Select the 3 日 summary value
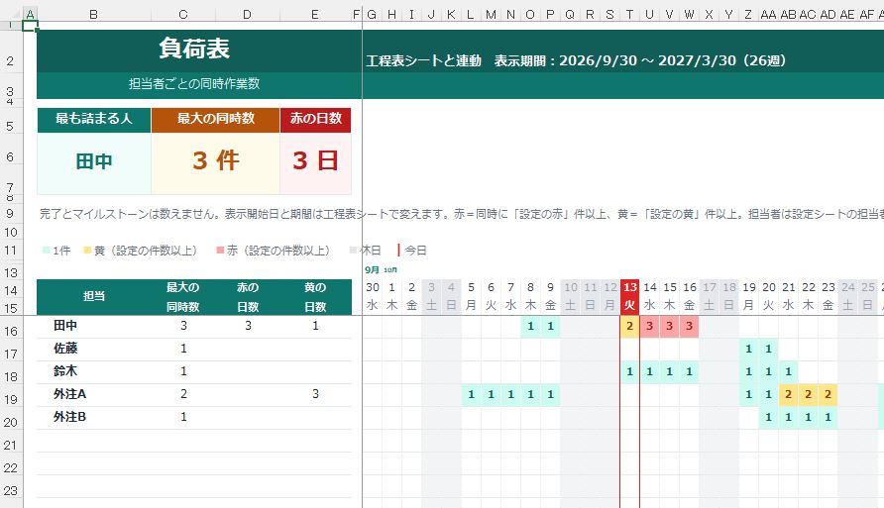884x508 pixels. tap(316, 161)
